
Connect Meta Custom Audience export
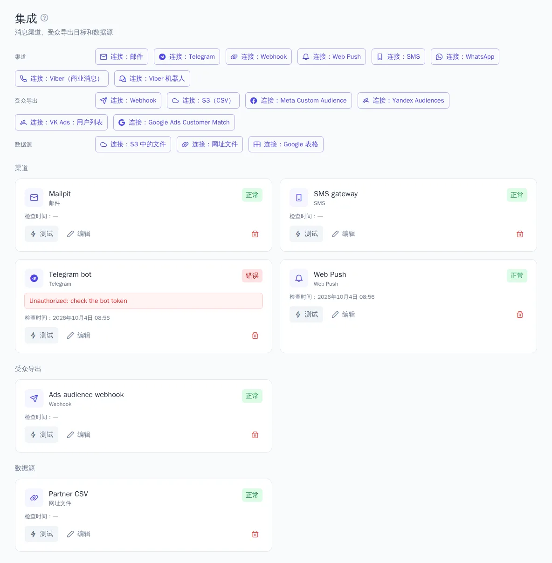[x=298, y=101]
